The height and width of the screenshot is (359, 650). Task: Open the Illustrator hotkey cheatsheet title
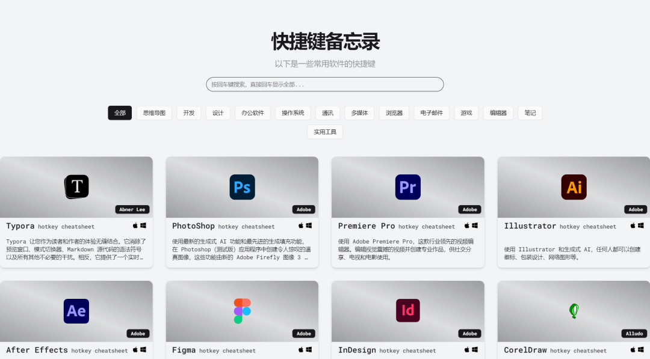click(560, 226)
